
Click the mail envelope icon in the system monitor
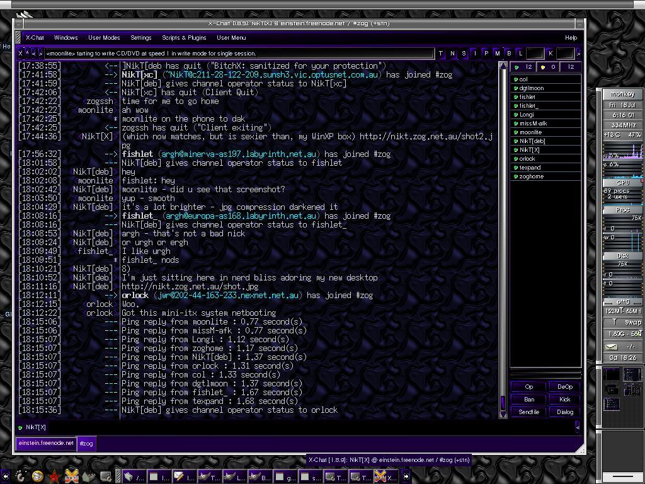tap(611, 347)
